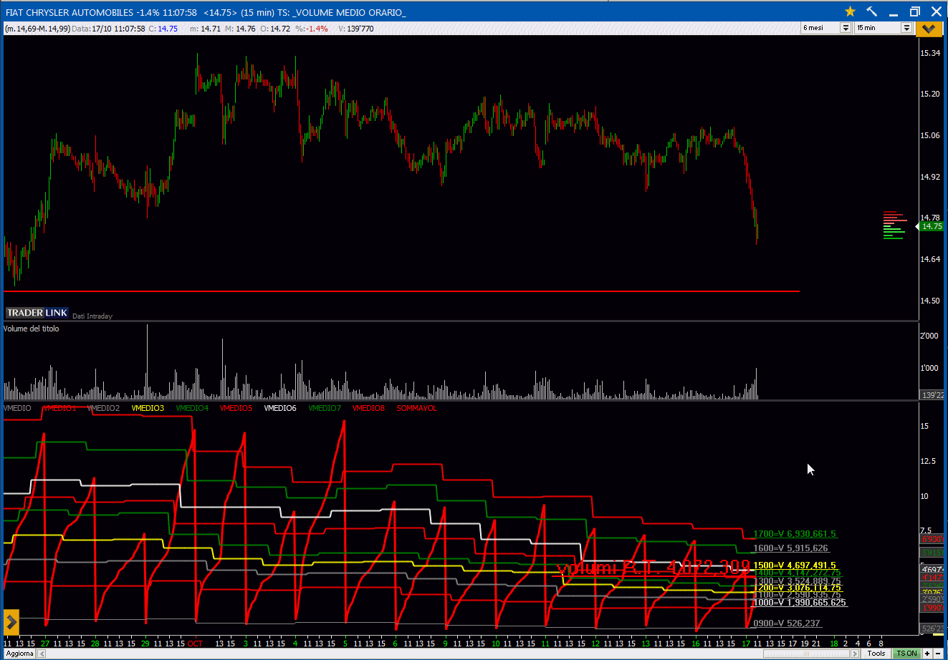Select the VMEDIO1 indicator label
Screen dimensions: 948x660
pyautogui.click(x=59, y=408)
